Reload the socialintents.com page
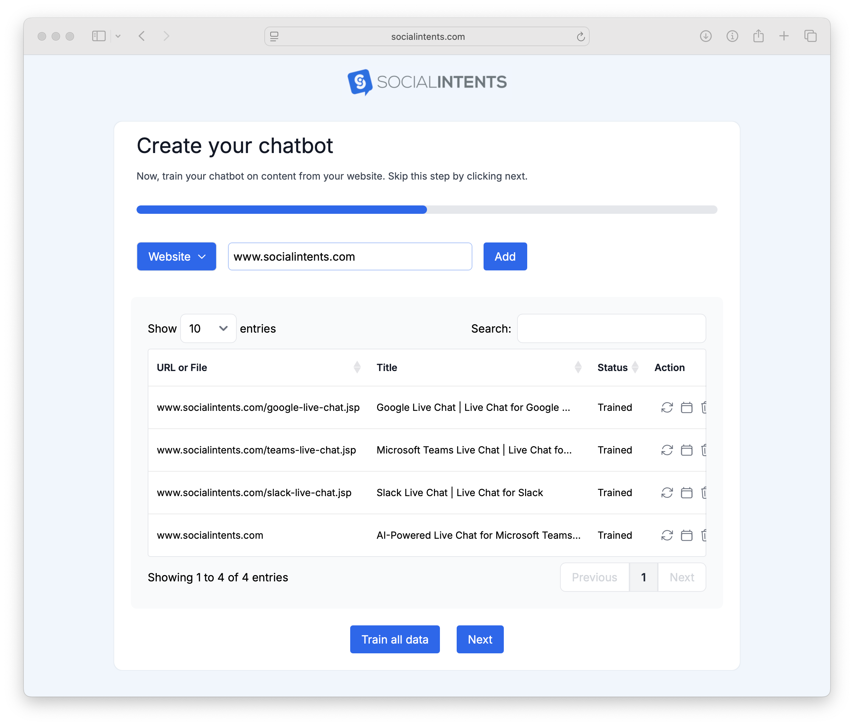Viewport: 854px width, 726px height. pos(580,37)
